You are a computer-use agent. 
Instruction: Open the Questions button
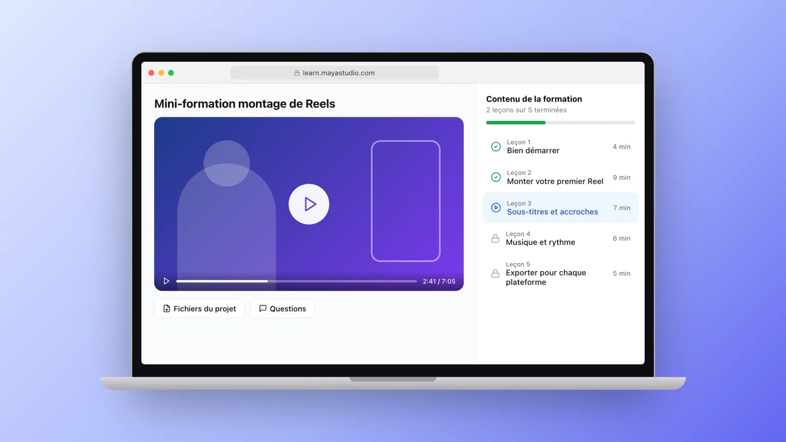tap(282, 308)
